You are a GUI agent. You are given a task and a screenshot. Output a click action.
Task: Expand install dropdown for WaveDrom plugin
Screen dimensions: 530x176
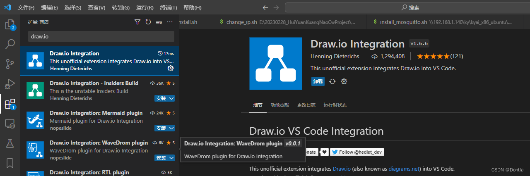point(171,158)
